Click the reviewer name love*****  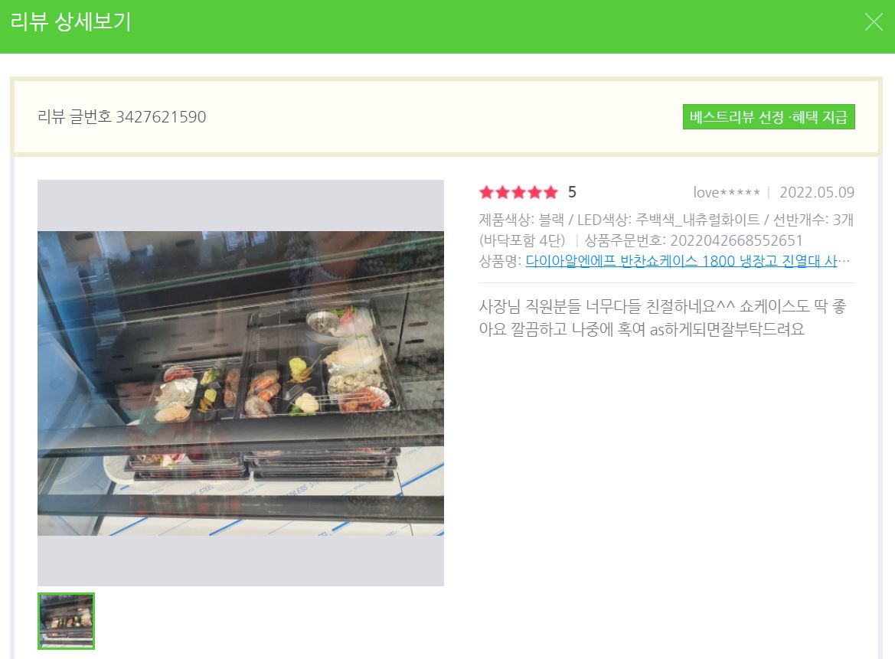click(727, 192)
